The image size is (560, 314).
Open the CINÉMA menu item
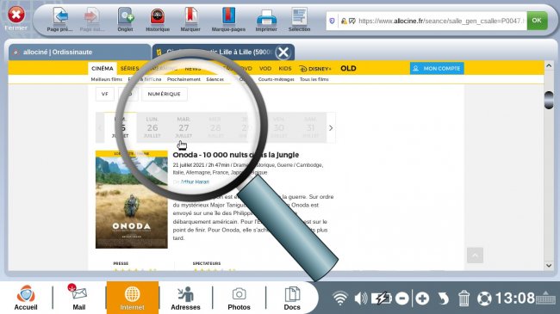103,68
